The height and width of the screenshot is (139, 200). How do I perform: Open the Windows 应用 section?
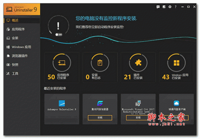(x=22, y=47)
